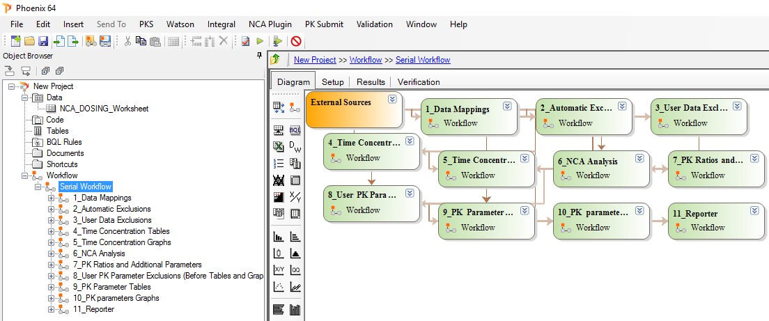The image size is (769, 321).
Task: Expand the External Sources diagram block chevron
Action: point(392,99)
